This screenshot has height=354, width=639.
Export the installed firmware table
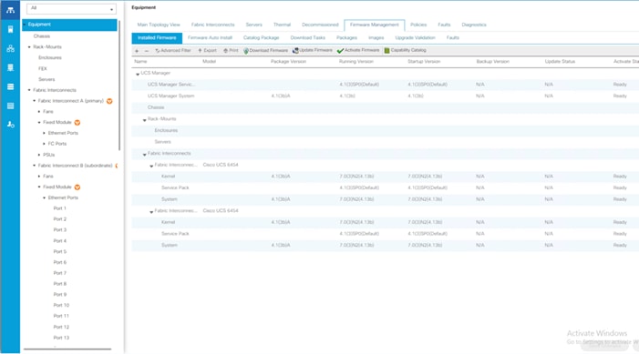[207, 50]
